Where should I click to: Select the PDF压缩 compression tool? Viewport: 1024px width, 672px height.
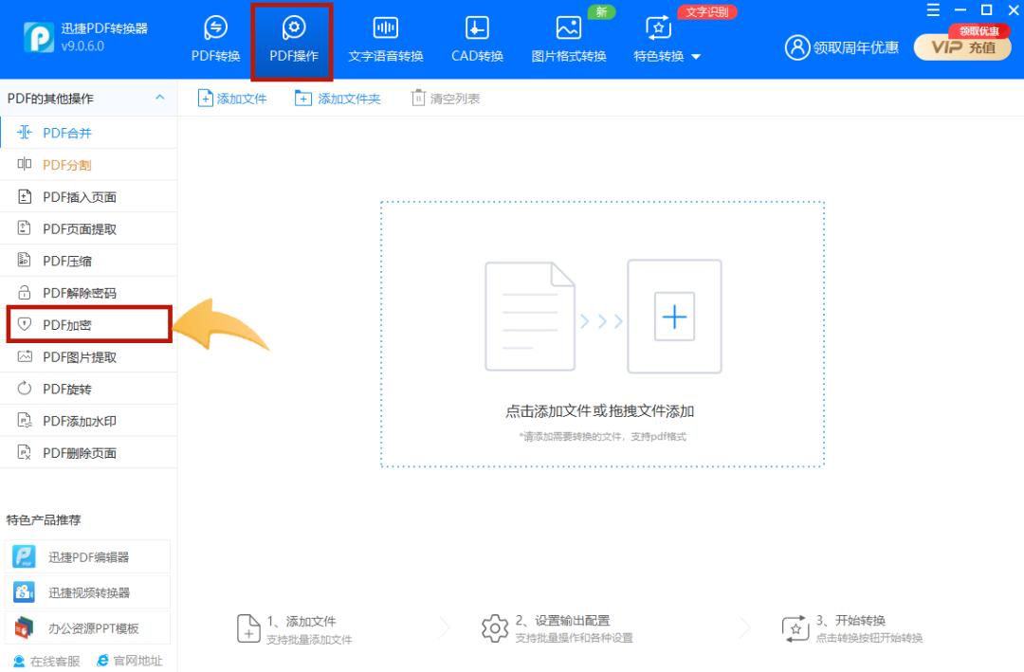[59, 260]
